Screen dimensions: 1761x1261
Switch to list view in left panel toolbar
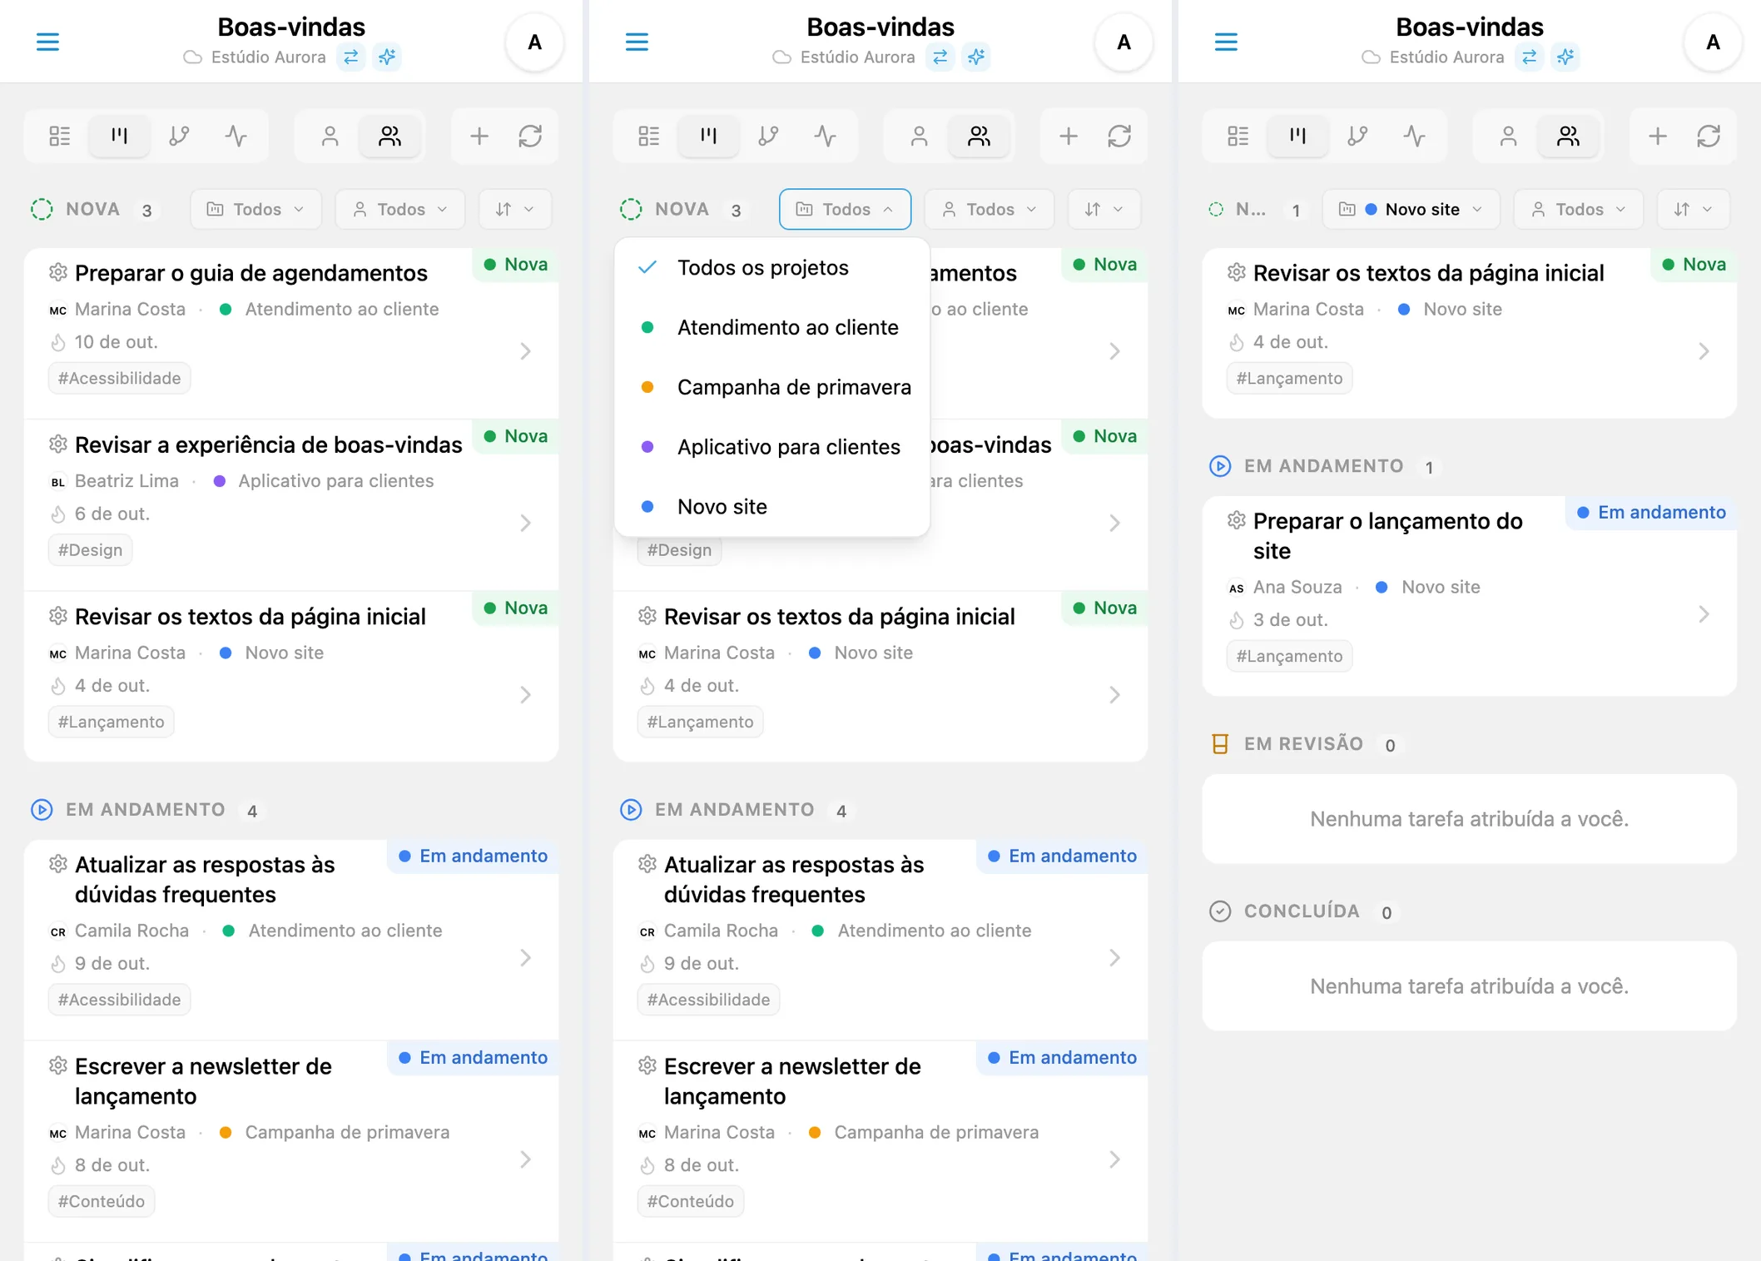60,136
